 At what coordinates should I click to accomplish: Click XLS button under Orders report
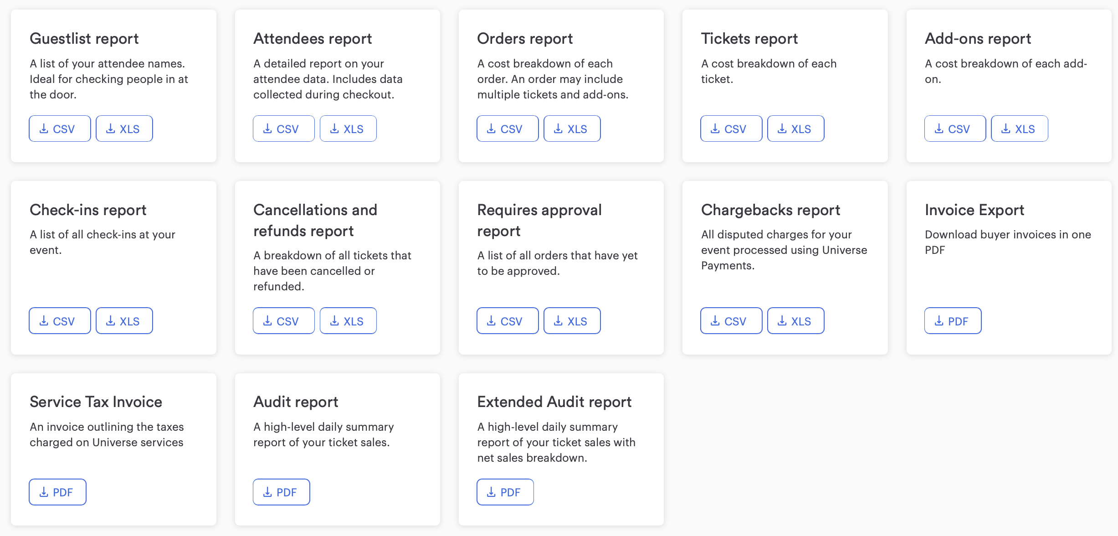pos(572,129)
